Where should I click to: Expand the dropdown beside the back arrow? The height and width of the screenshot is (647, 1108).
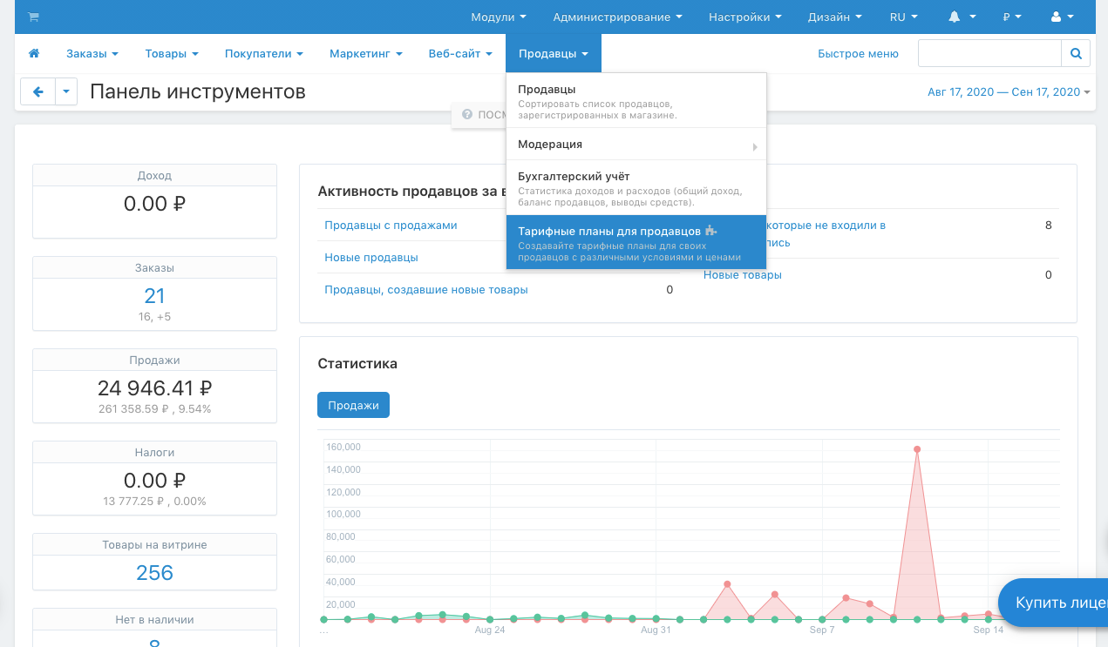click(66, 91)
